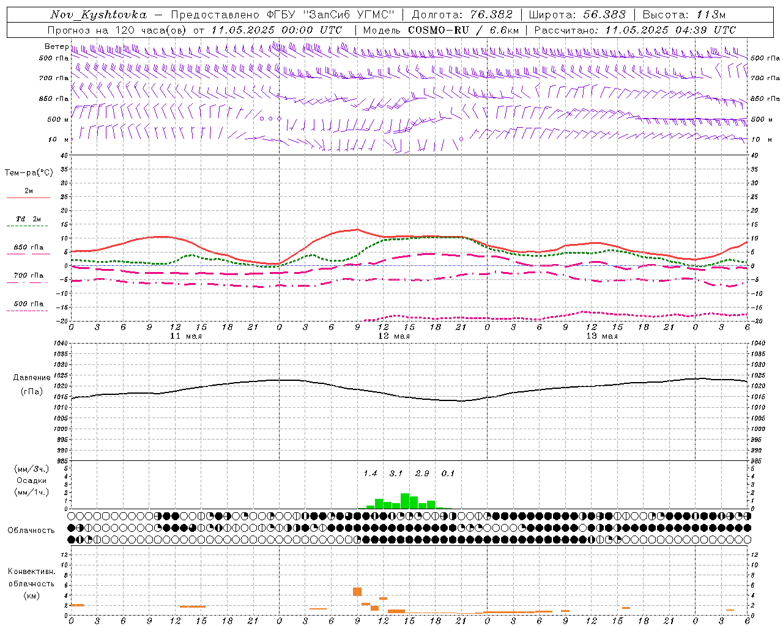Click the 3-hour precipitation total '3.1'
783x626 pixels.
click(396, 474)
